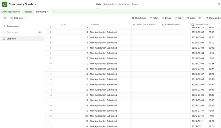Viewport: 221px width, 128px height.
Task: Click the Color button
Action: [x=191, y=18]
